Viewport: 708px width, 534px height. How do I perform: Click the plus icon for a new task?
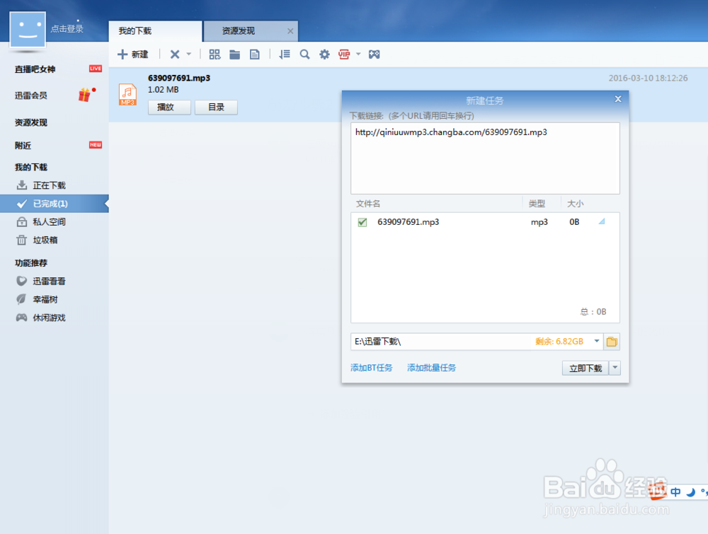click(x=122, y=54)
